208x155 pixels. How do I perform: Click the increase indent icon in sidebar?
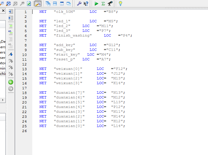click(11, 18)
